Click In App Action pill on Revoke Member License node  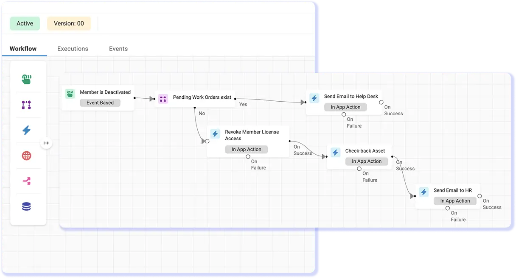pyautogui.click(x=246, y=149)
